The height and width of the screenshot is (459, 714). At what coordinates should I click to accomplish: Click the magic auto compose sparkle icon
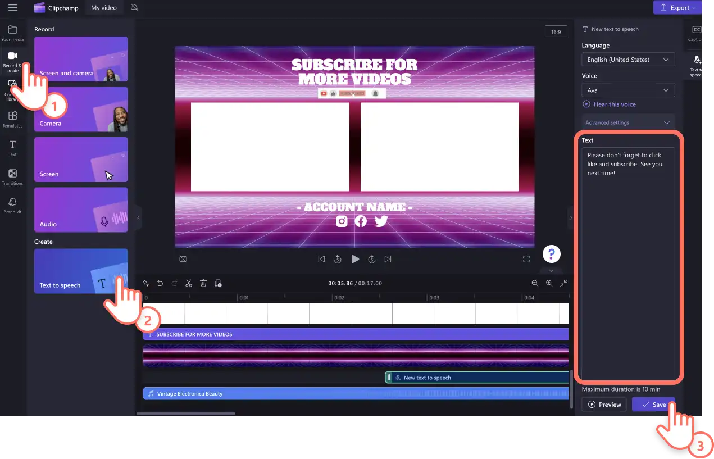[x=145, y=283]
